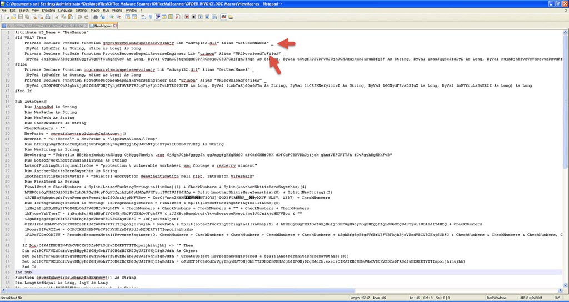569x302 pixels.
Task: Open the Encoding menu
Action: 49,11
